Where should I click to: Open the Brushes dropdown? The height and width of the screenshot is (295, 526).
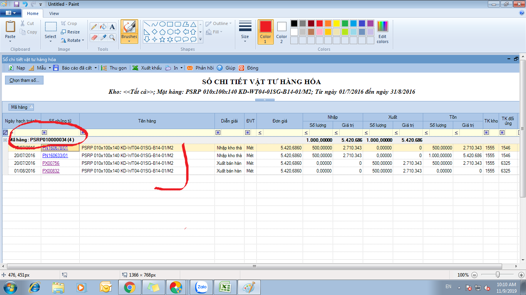[x=129, y=41]
